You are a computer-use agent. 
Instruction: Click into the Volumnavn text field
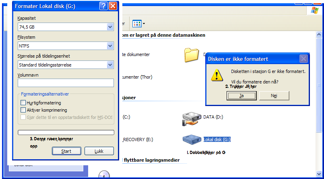click(x=66, y=83)
